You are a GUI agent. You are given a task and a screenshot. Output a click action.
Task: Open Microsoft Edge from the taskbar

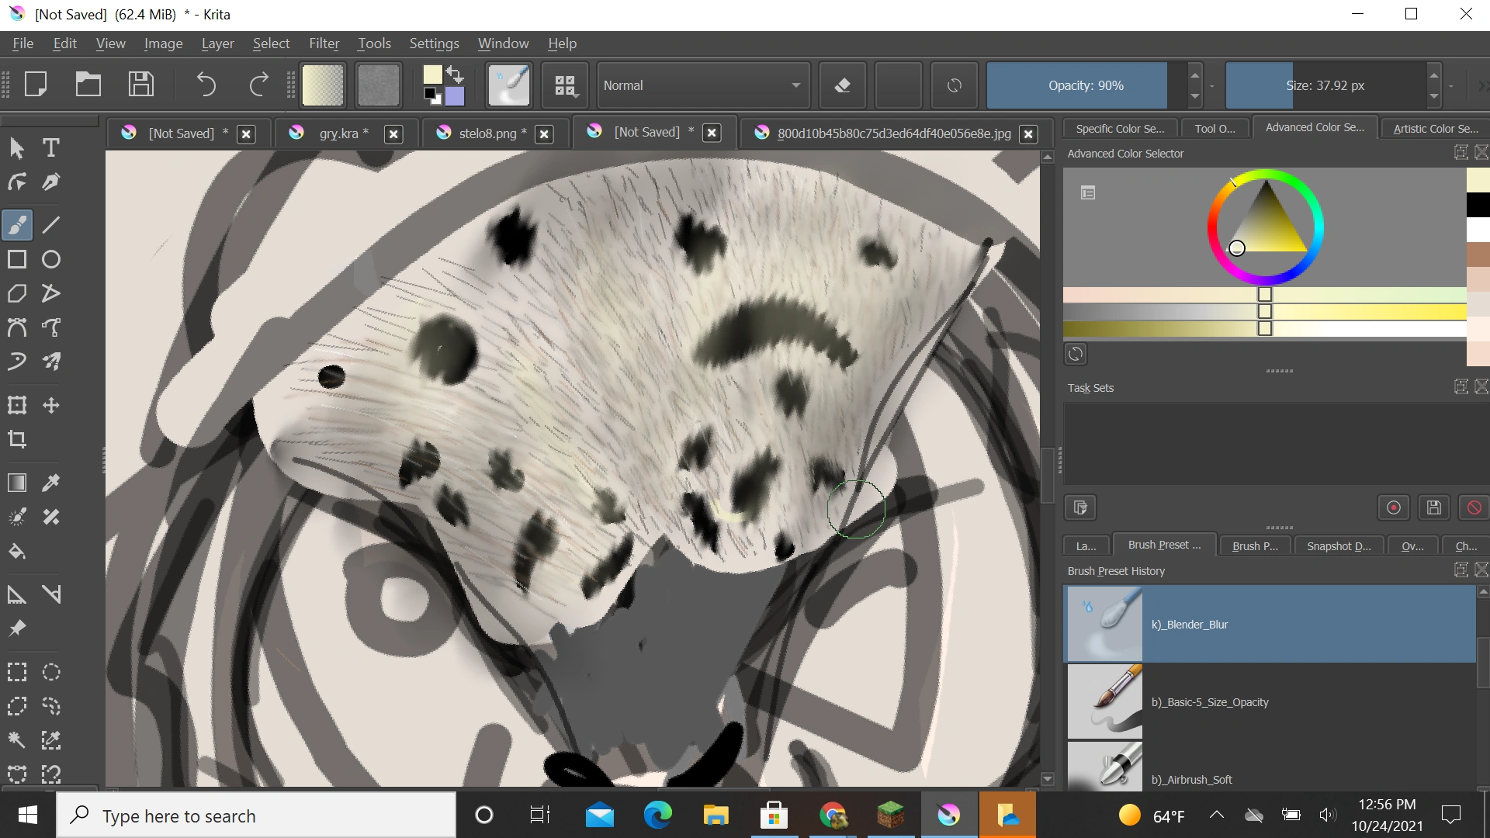click(x=657, y=815)
